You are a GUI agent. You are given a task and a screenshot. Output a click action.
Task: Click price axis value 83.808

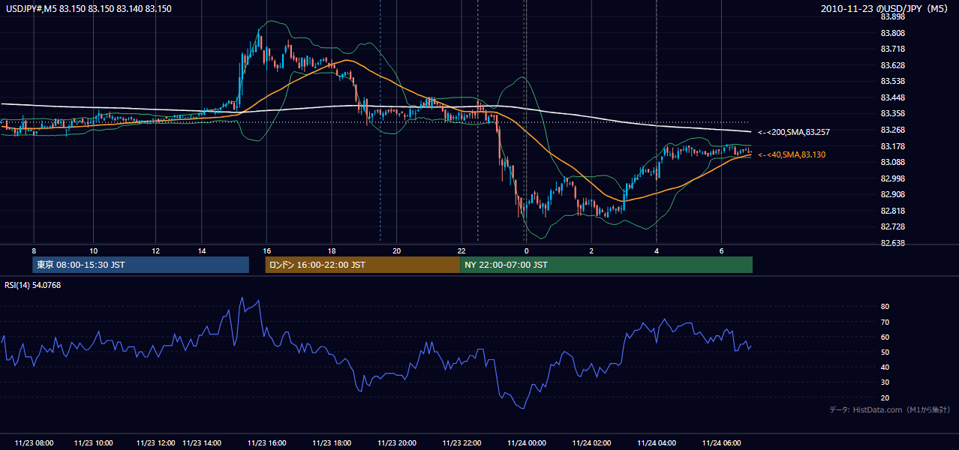pyautogui.click(x=892, y=33)
